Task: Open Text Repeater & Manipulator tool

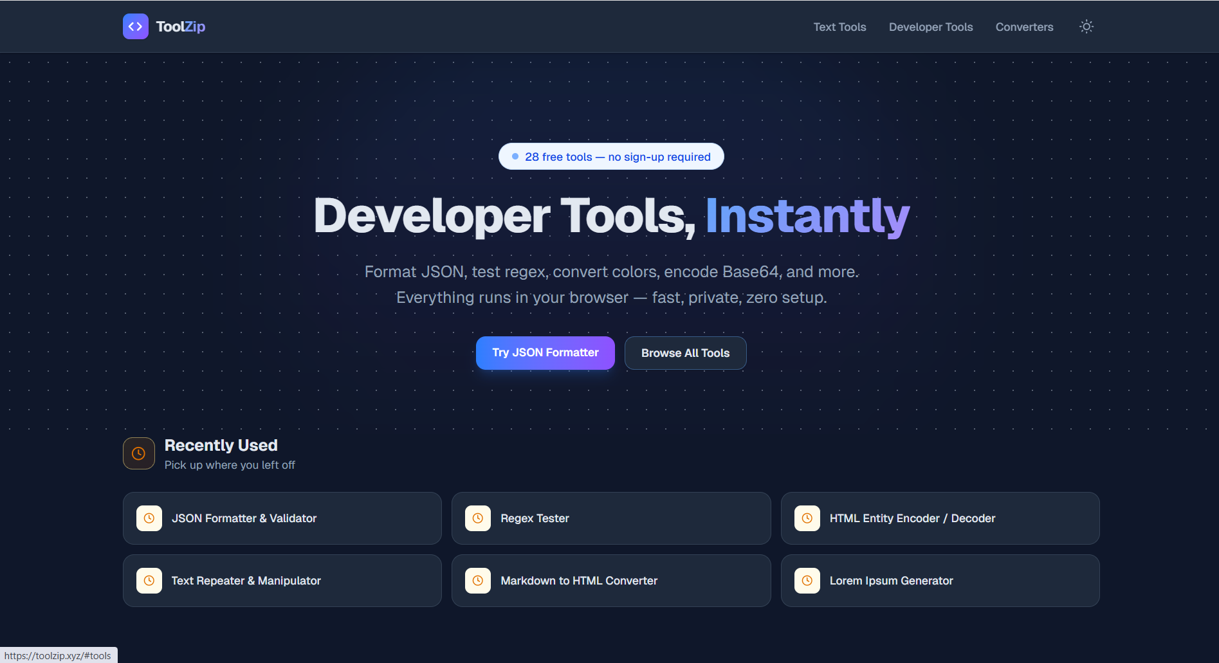Action: [x=282, y=581]
